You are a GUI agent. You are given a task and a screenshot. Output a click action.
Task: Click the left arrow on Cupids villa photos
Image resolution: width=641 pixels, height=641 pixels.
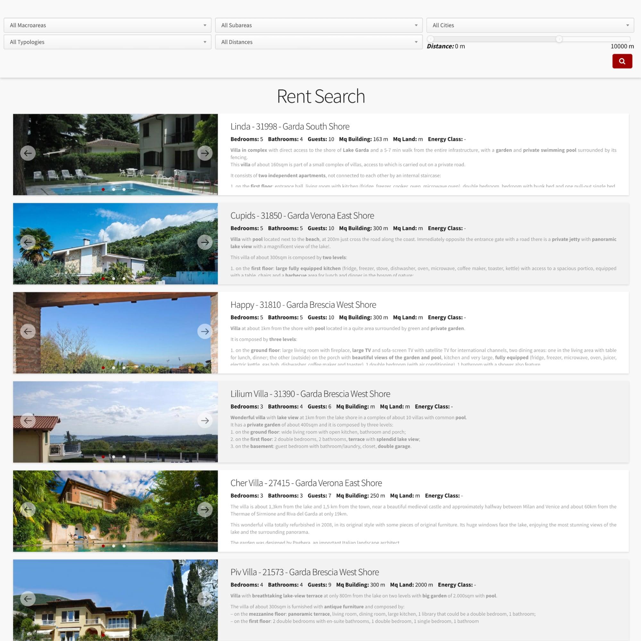point(28,242)
